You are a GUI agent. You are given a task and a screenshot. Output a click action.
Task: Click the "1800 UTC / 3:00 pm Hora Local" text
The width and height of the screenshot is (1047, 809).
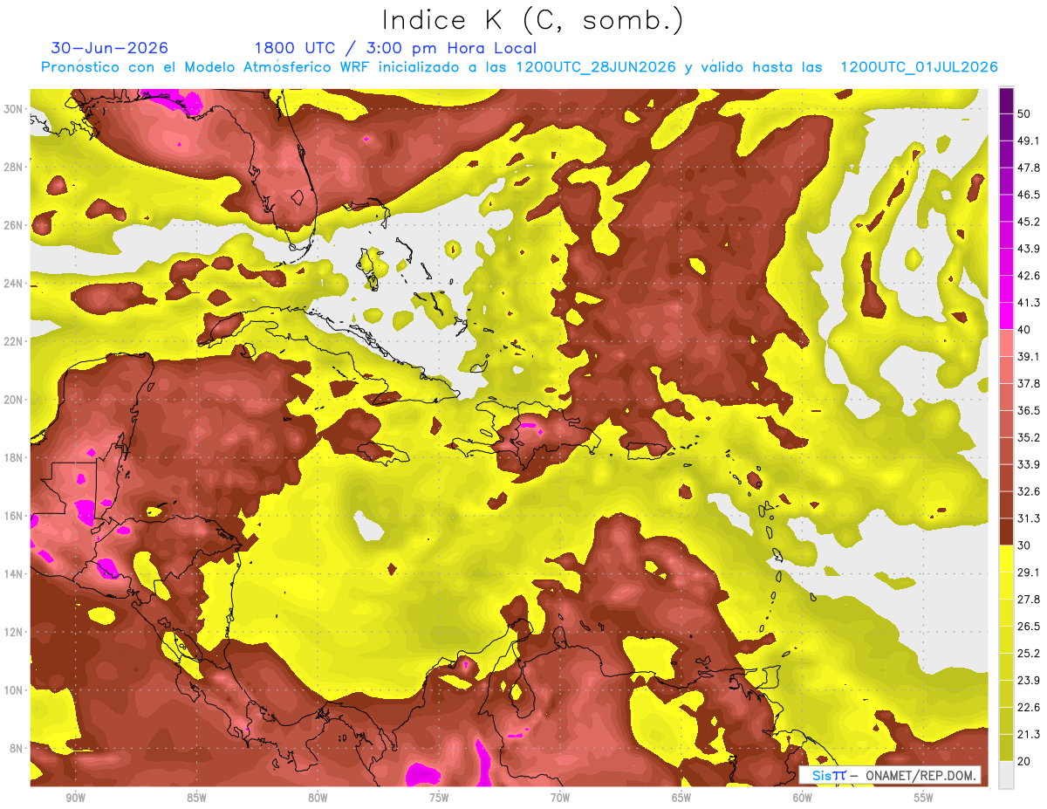tap(395, 48)
